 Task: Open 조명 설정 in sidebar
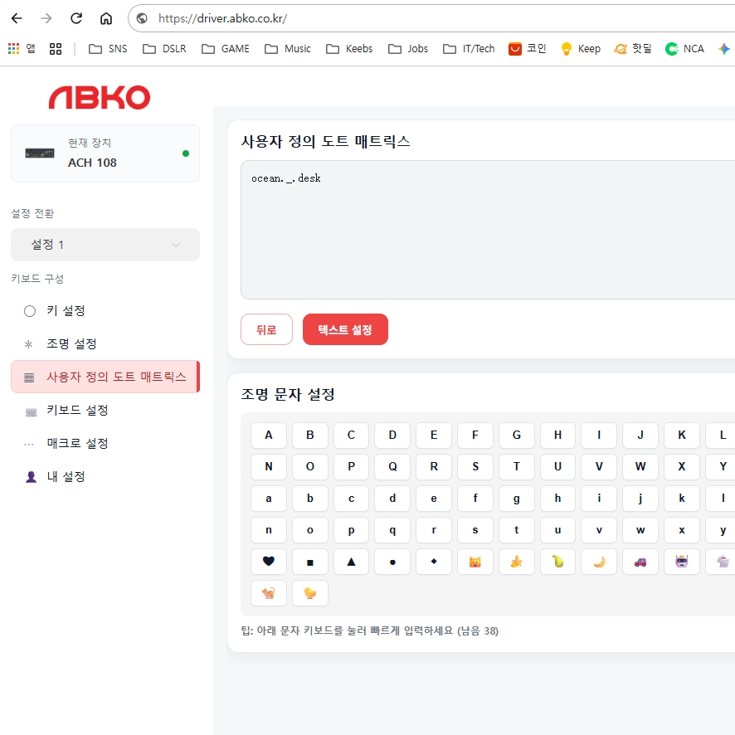pyautogui.click(x=105, y=344)
